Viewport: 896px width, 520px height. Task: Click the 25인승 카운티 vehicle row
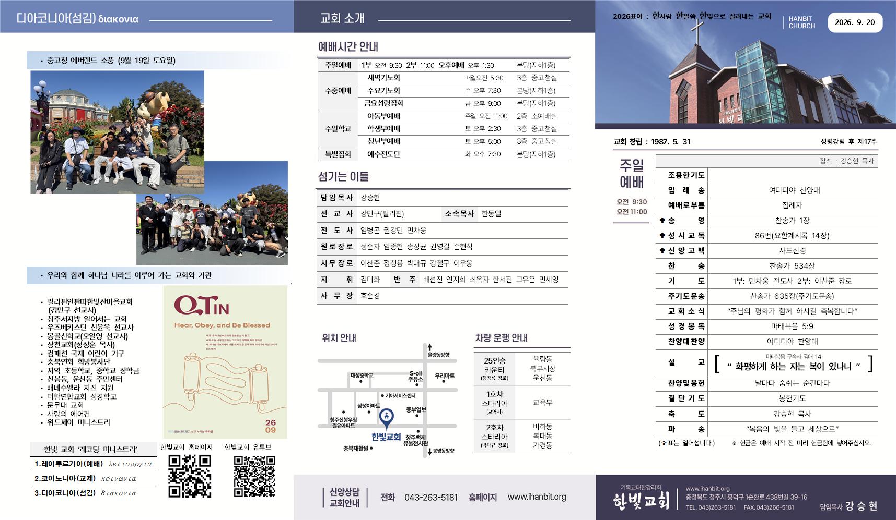coord(522,369)
